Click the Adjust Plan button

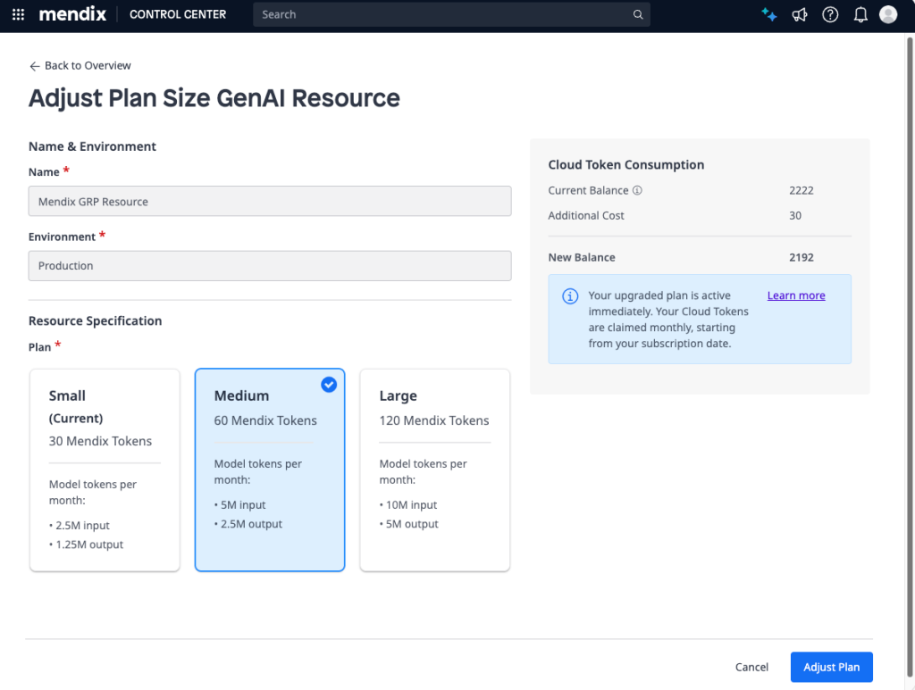click(x=831, y=667)
